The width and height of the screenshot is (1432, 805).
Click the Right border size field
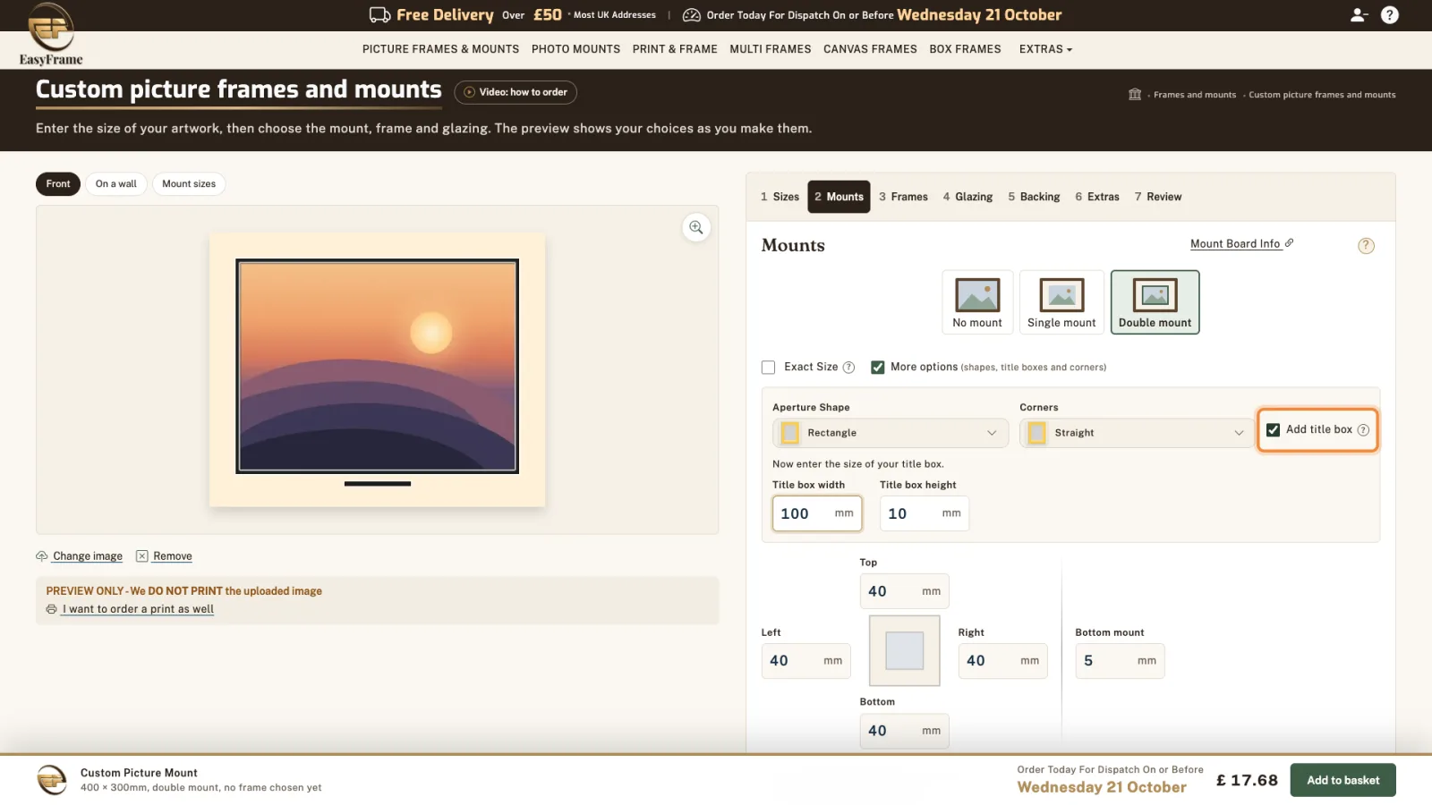[1003, 661]
